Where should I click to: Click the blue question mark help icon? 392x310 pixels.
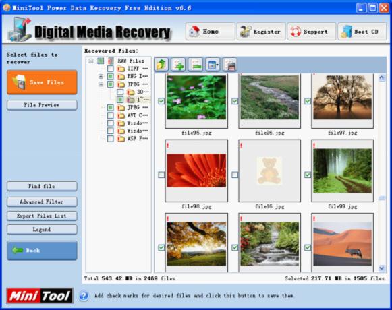click(x=84, y=296)
